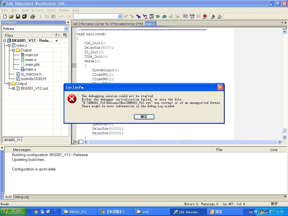Viewport: 288px width, 216px height.
Task: Open the File menu
Action: (x=5, y=10)
